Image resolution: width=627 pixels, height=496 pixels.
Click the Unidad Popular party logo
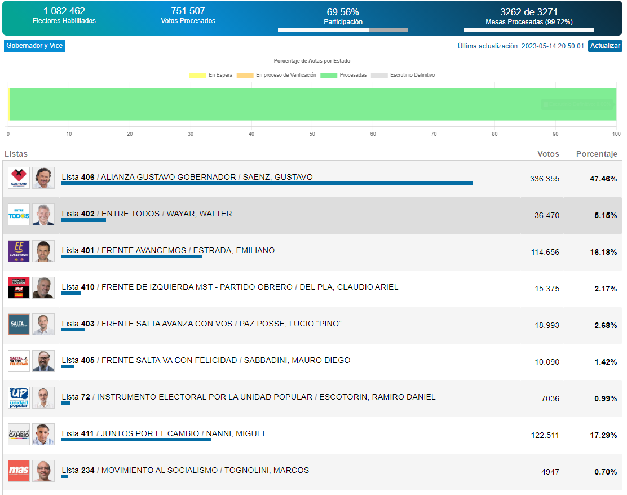[x=19, y=398]
